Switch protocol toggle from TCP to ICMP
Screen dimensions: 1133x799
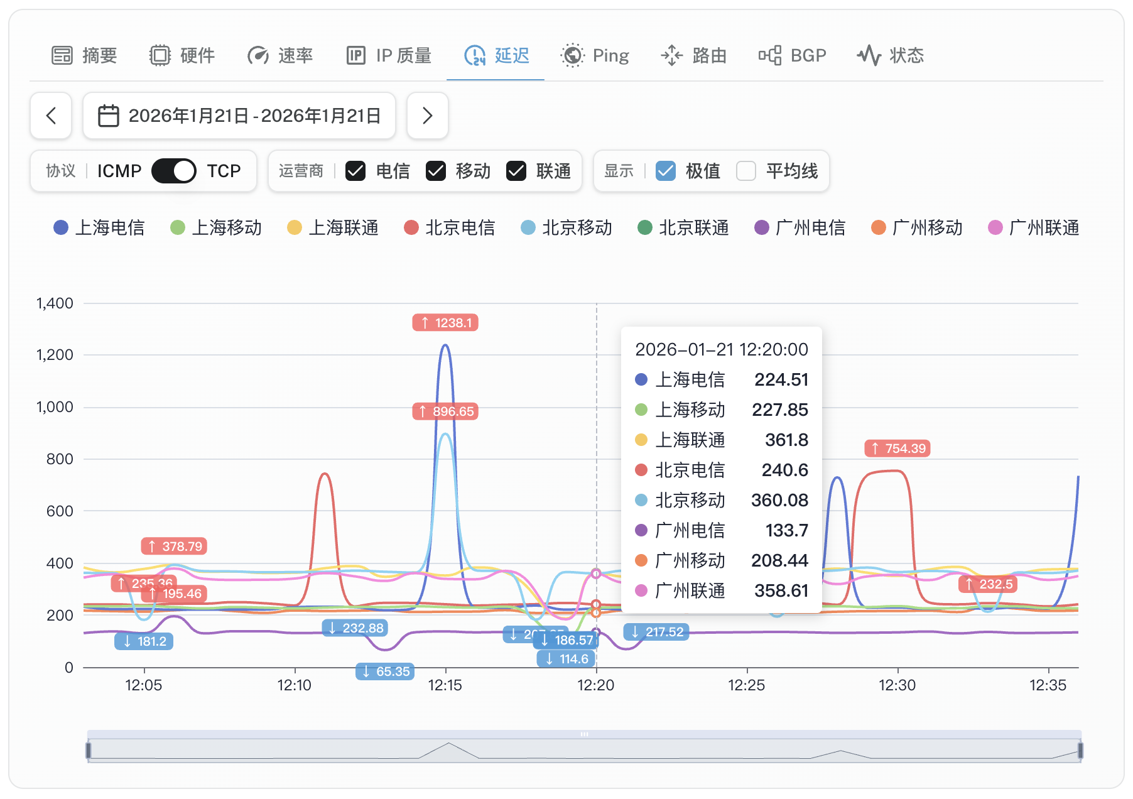[x=173, y=171]
